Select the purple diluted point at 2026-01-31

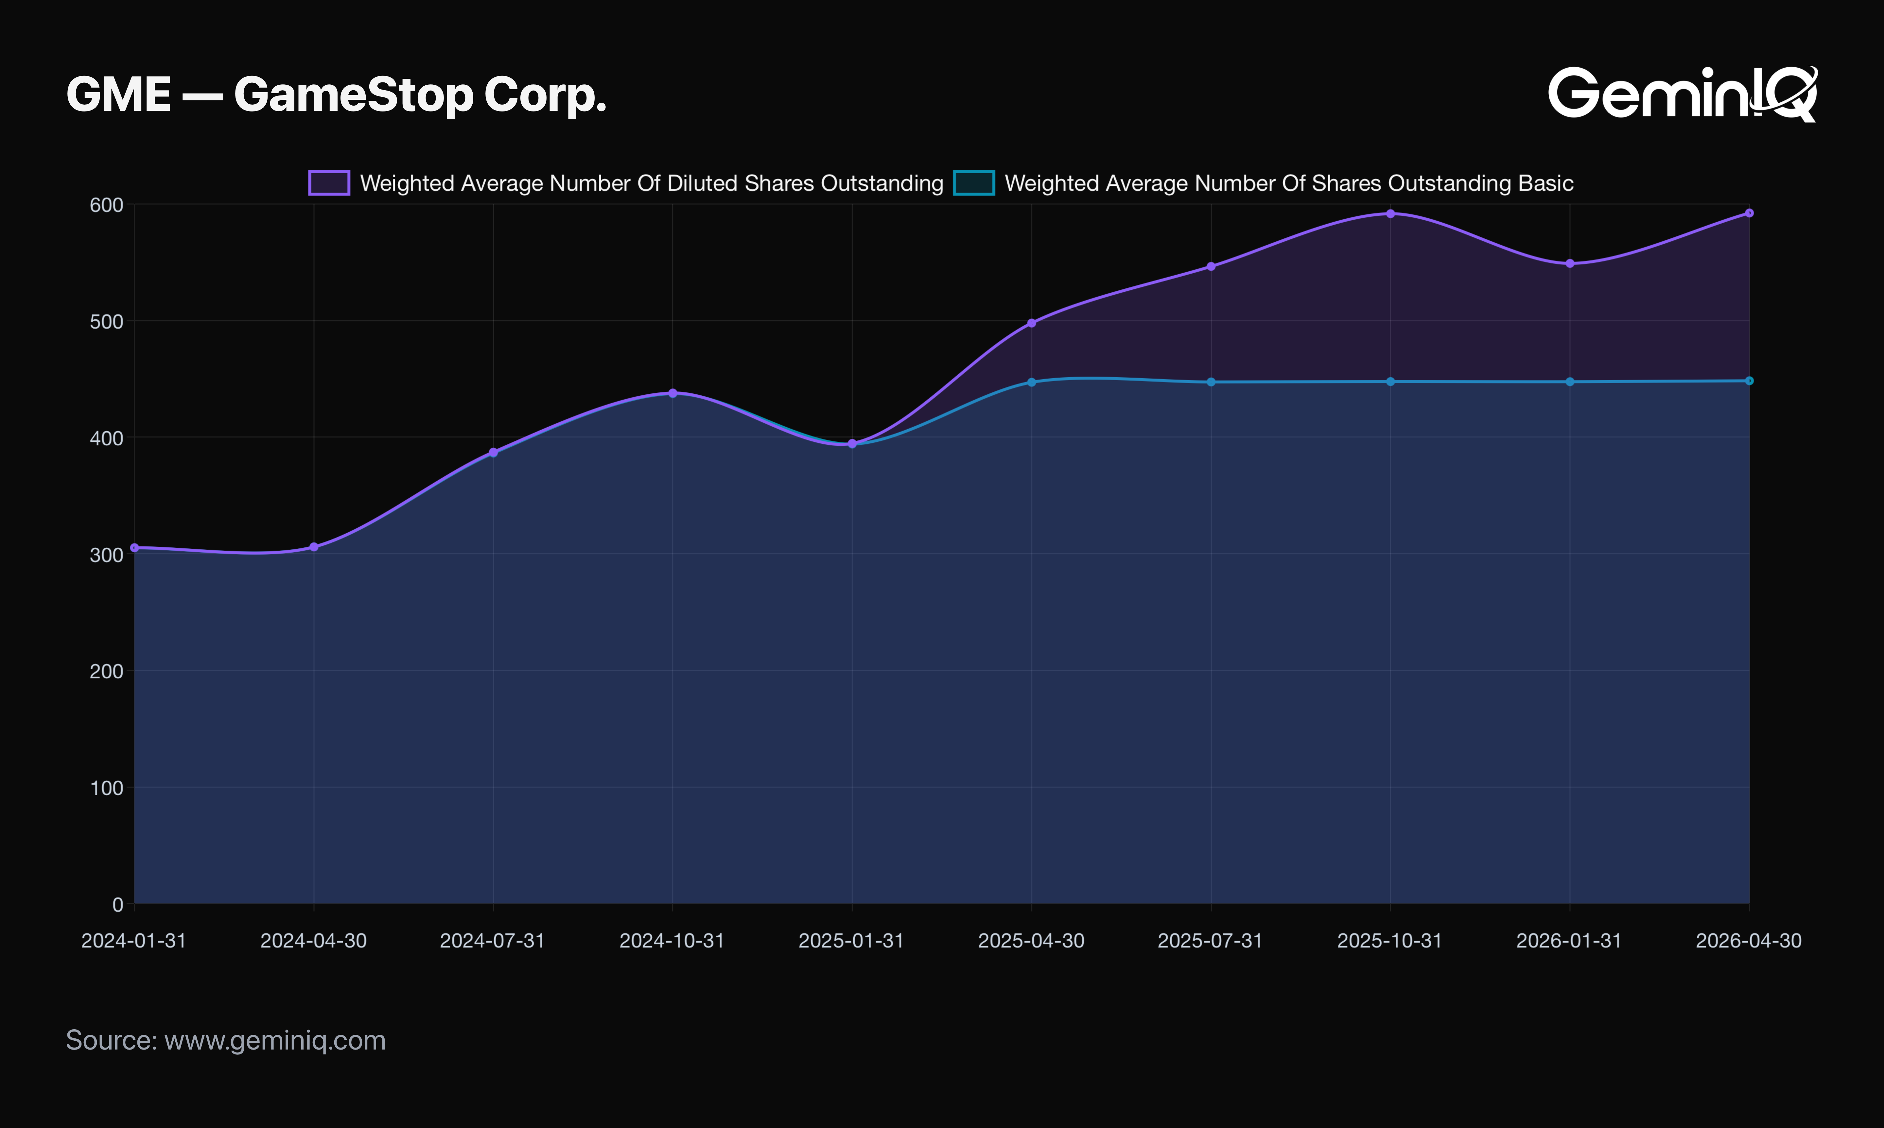click(1570, 264)
